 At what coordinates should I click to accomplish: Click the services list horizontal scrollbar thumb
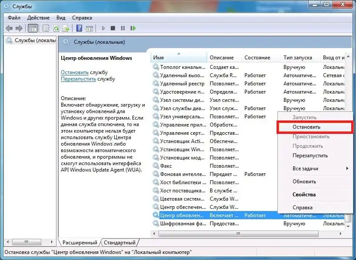click(x=238, y=234)
